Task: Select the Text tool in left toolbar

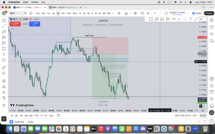Action: pyautogui.click(x=4, y=54)
